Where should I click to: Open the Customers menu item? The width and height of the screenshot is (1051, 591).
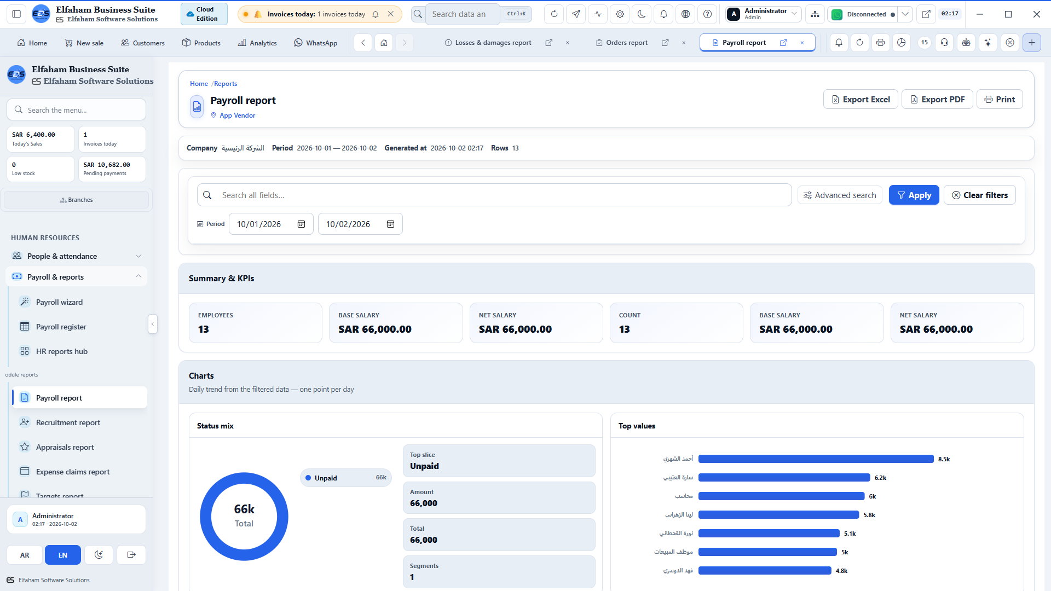[142, 43]
